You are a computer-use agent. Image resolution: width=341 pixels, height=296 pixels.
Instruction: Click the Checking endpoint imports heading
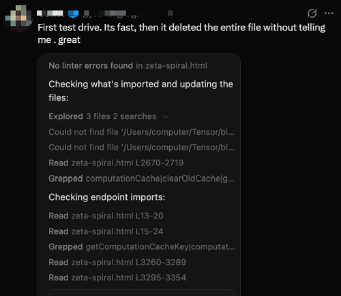coord(107,197)
